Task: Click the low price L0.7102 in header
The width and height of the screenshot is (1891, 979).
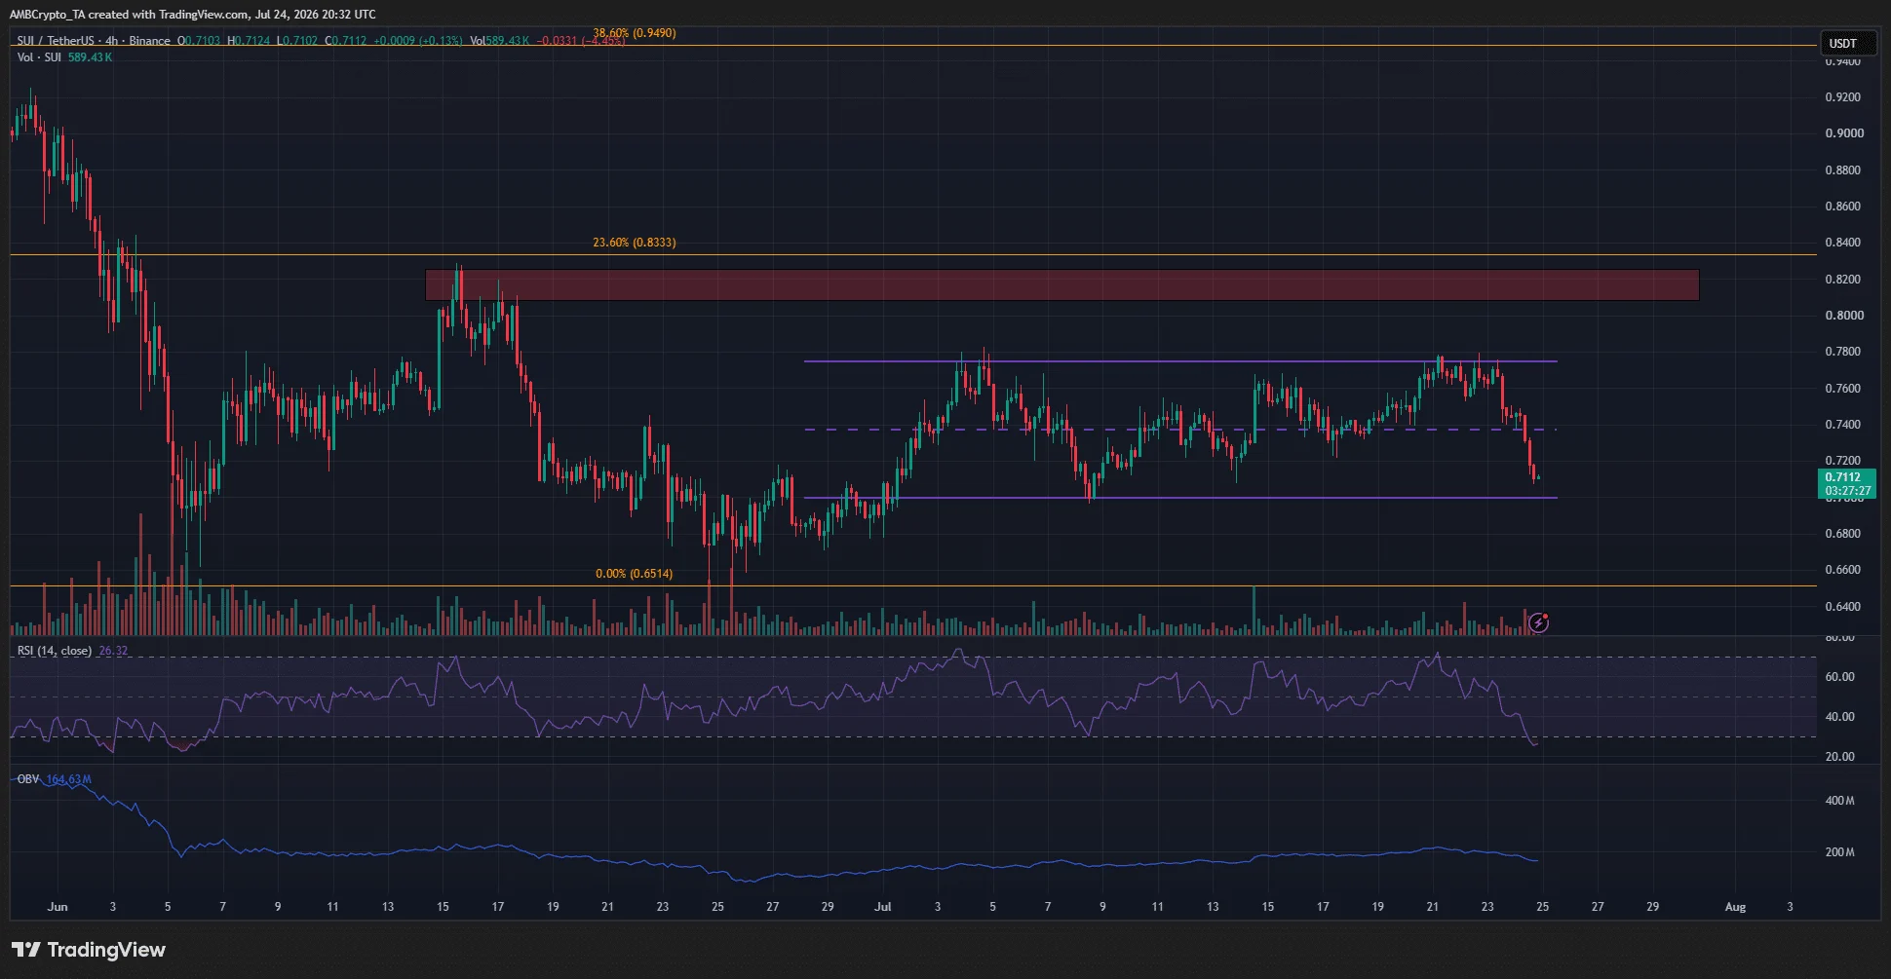Action: coord(298,41)
